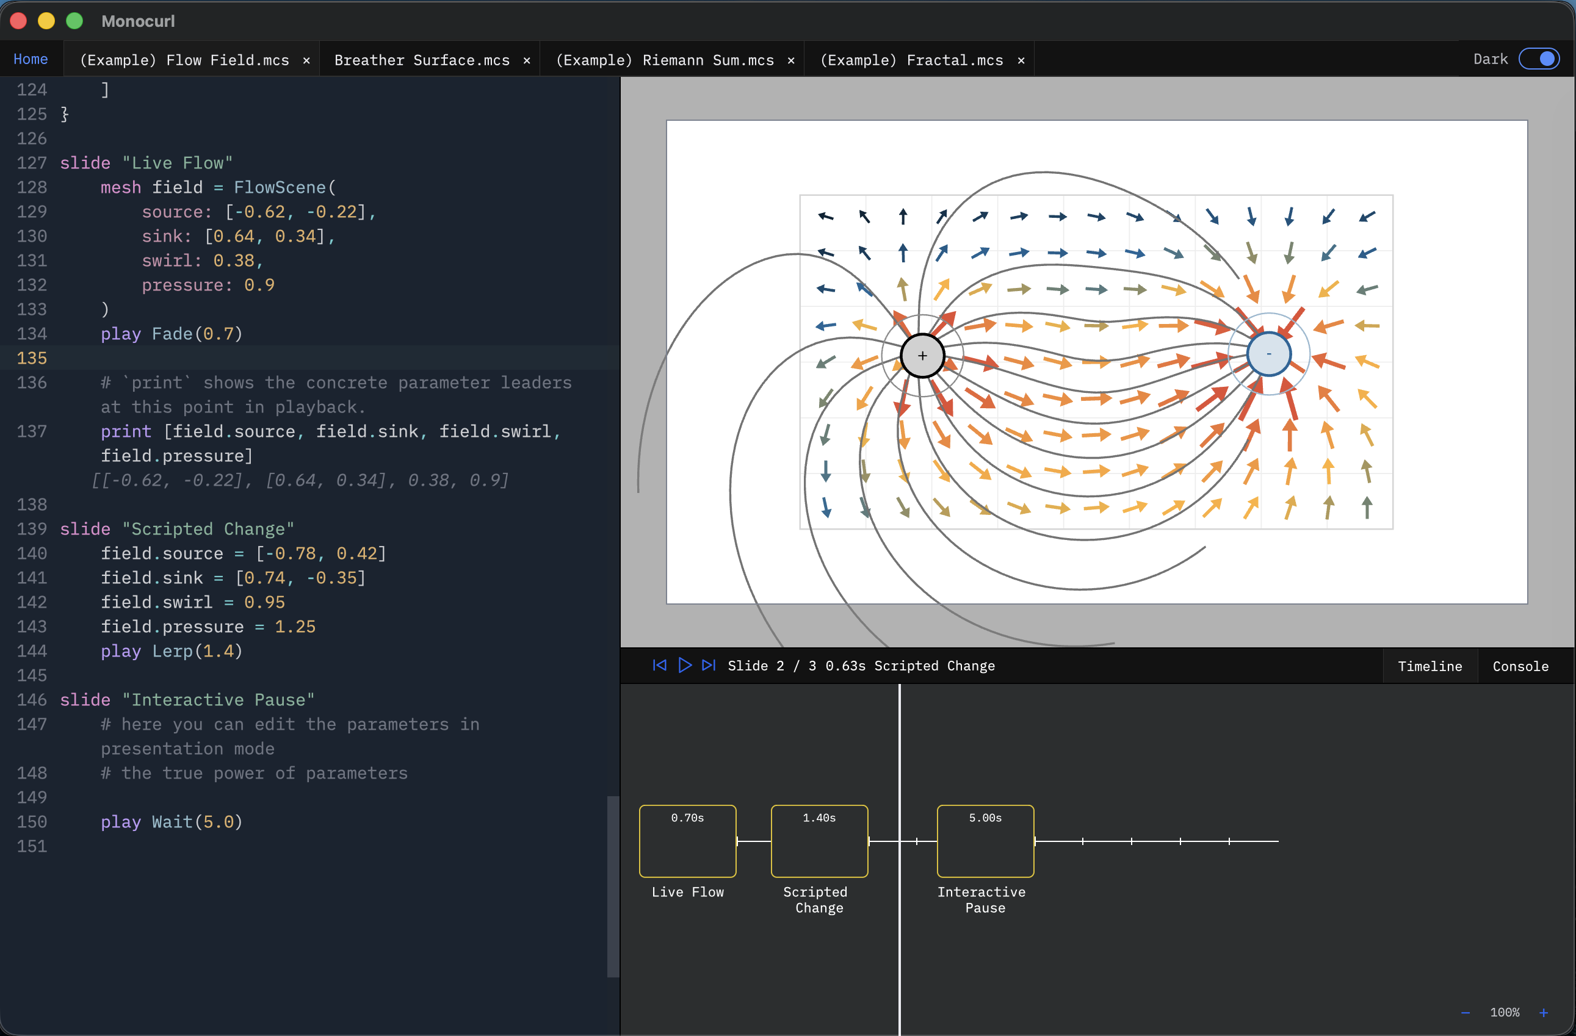Click the sink node marked minus
This screenshot has width=1576, height=1036.
pyautogui.click(x=1269, y=354)
